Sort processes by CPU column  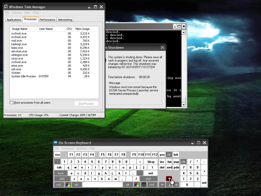pyautogui.click(x=69, y=29)
